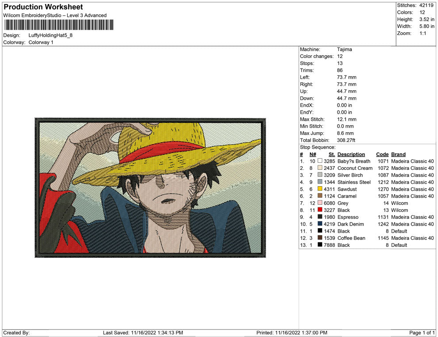Click the 'Created By:' footer label
438x337 pixels.
16,333
